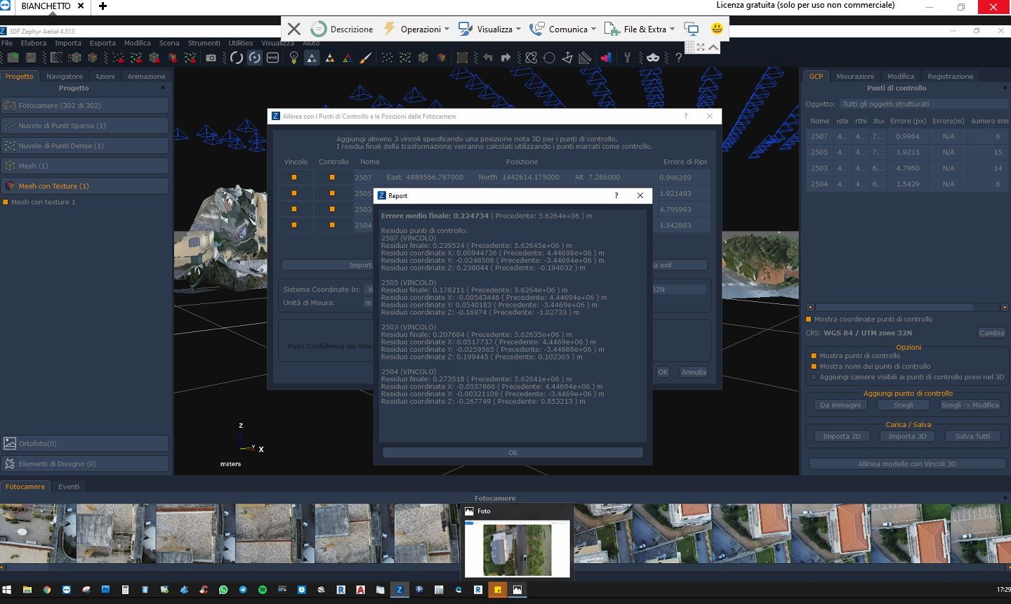Screen dimensions: 1011x604
Task: Toggle Mostra coordinate punti di controllo
Action: (809, 319)
